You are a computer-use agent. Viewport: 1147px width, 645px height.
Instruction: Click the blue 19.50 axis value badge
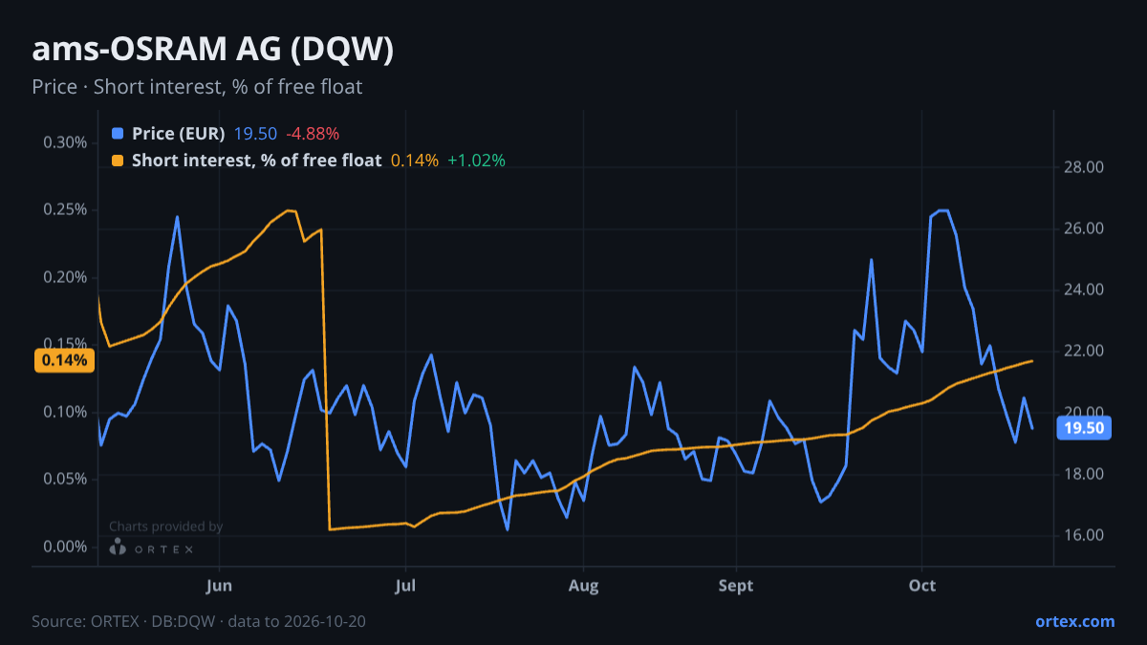click(x=1085, y=428)
